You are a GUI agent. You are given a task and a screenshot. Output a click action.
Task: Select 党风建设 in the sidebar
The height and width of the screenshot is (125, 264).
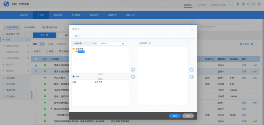pos(10,71)
